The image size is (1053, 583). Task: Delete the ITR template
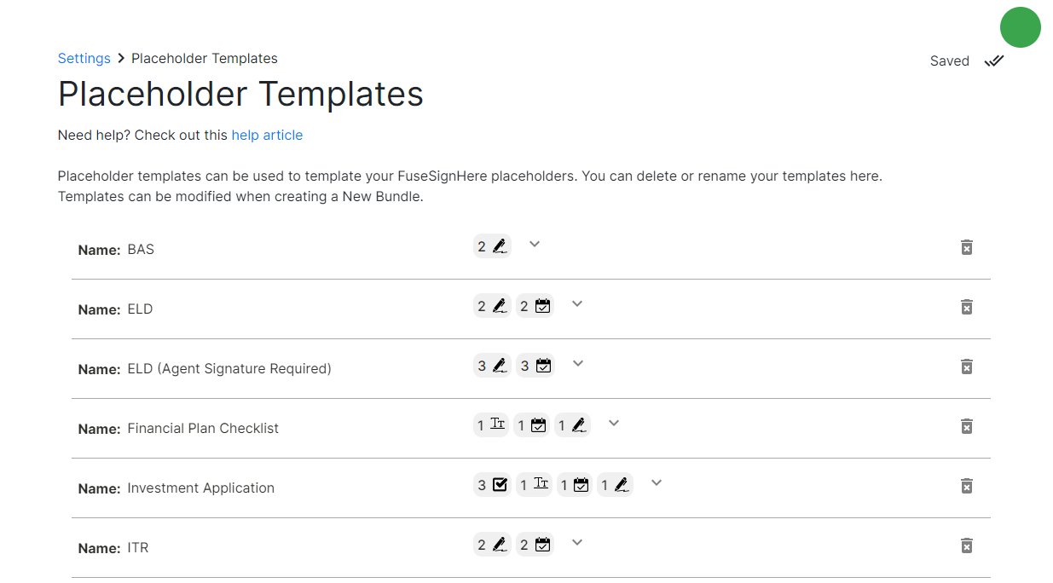pyautogui.click(x=966, y=545)
